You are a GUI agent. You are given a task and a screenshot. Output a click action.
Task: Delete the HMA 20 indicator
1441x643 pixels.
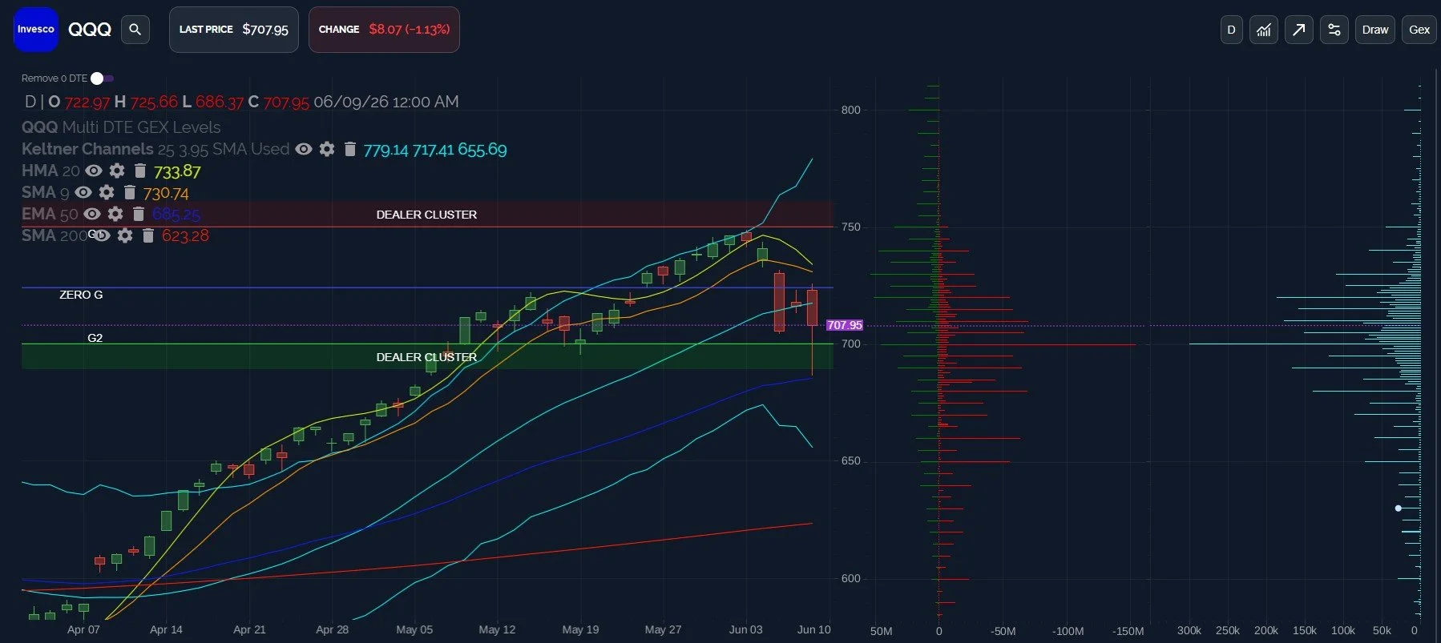pyautogui.click(x=139, y=171)
